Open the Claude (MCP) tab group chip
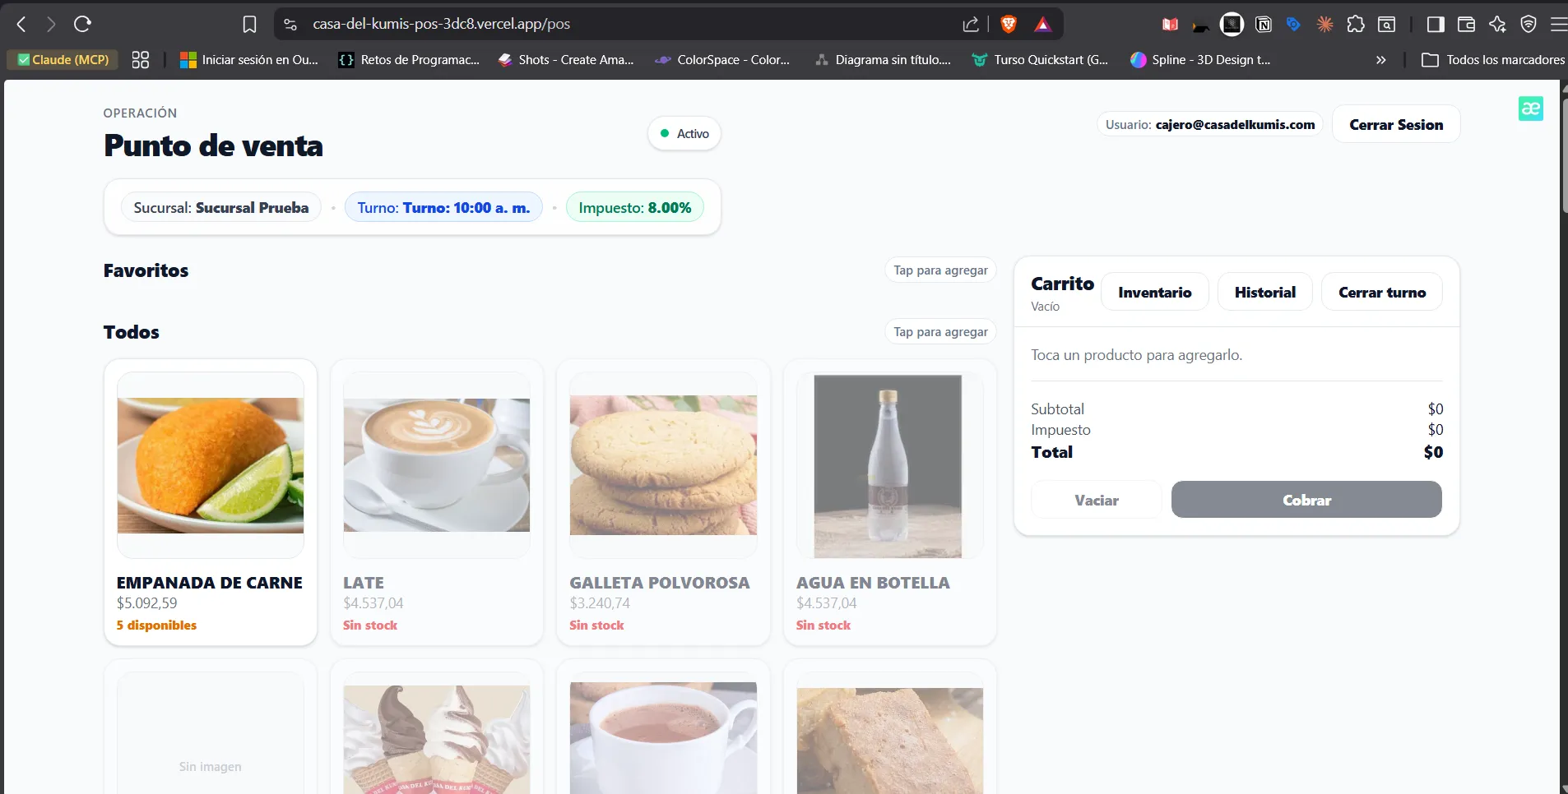 (63, 60)
